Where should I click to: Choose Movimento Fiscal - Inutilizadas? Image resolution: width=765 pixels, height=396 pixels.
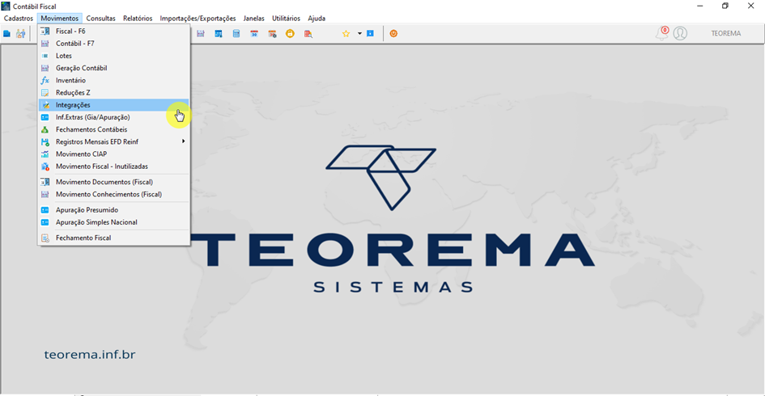click(113, 166)
